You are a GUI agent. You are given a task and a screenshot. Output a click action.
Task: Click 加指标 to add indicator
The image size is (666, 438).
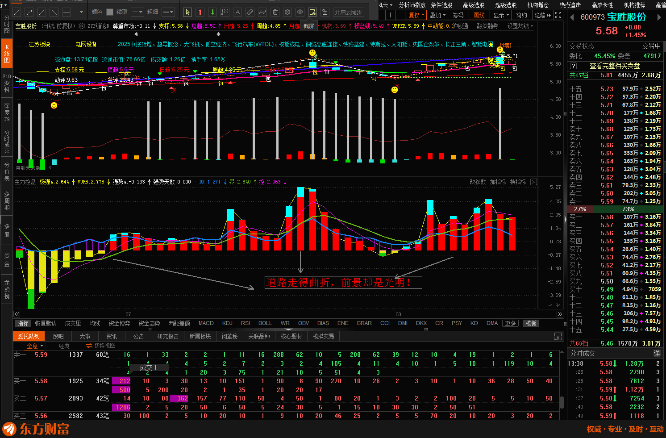click(498, 182)
